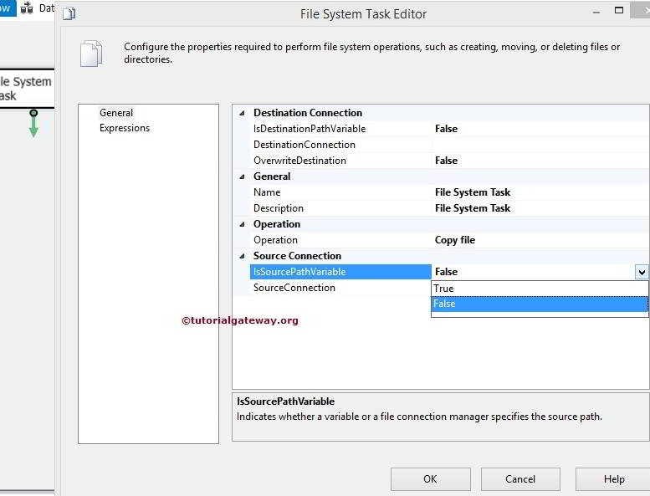
Task: Click the File System Task Editor title icon
Action: pos(69,13)
